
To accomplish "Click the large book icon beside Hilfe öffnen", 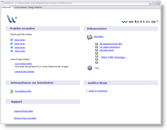I will click(x=90, y=37).
